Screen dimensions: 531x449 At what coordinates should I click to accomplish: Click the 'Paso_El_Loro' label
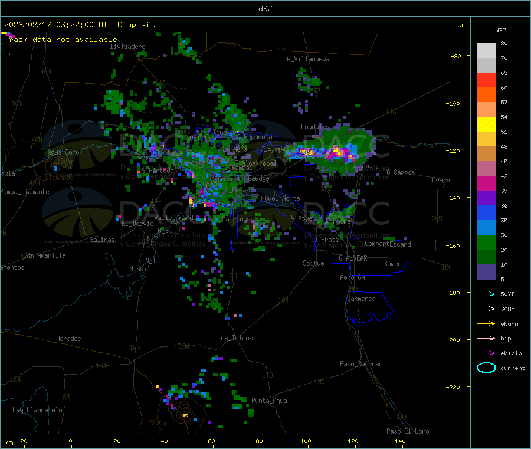(x=408, y=431)
